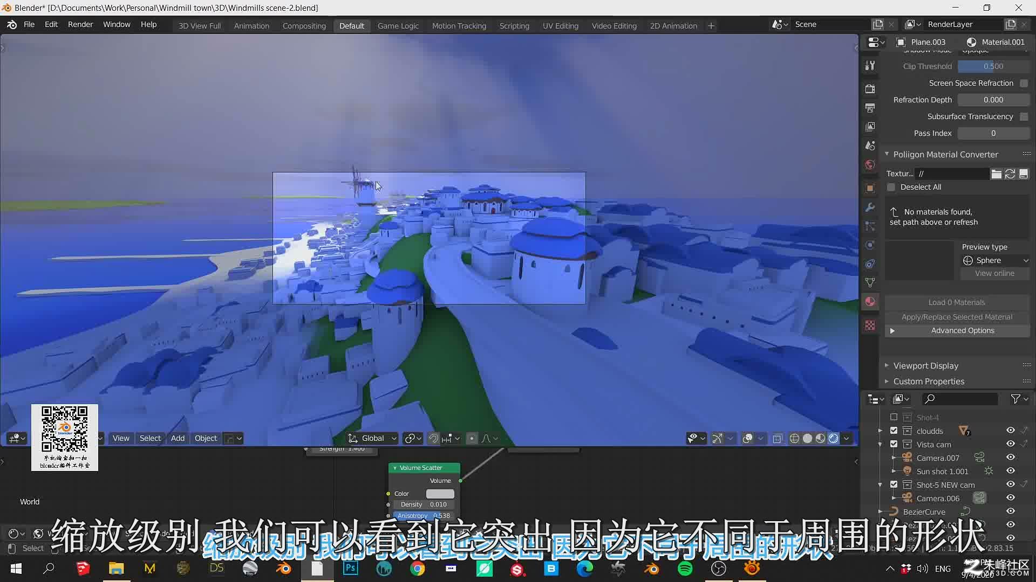Viewport: 1036px width, 582px height.
Task: Switch to the Compositing workspace tab
Action: 304,25
